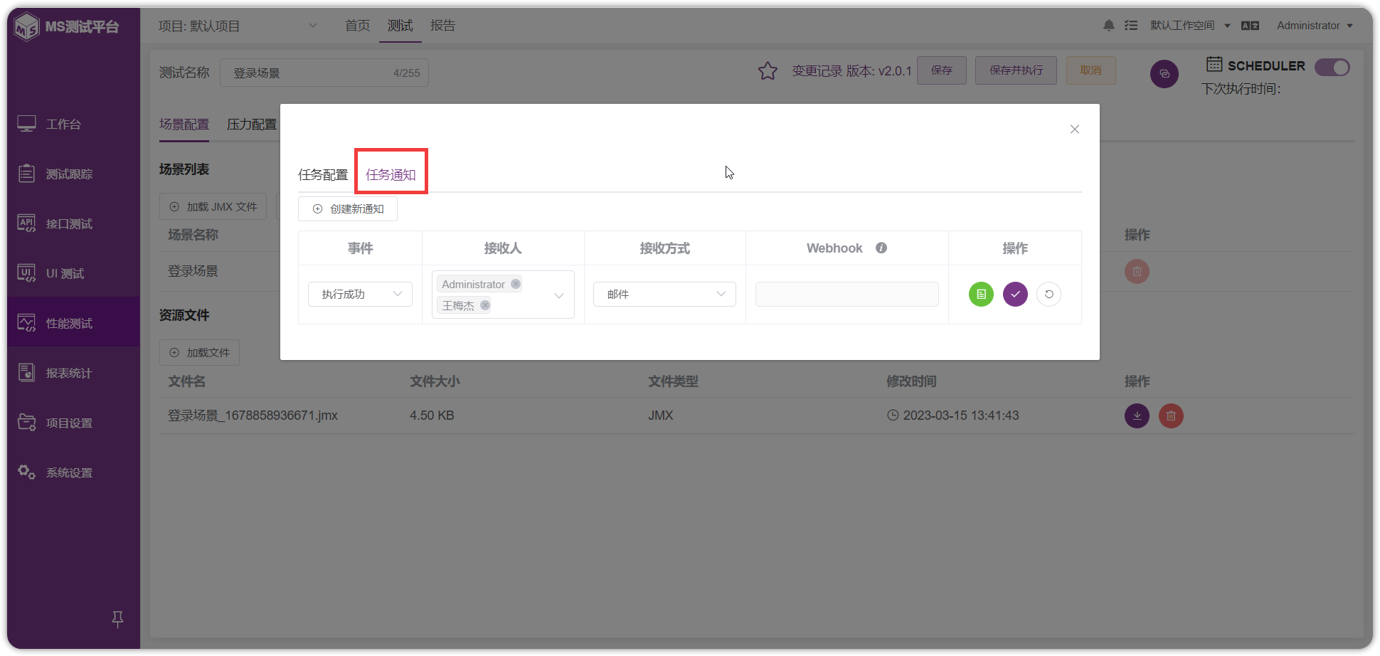1380x656 pixels.
Task: Click 加载 JMX 文件 button
Action: click(x=213, y=206)
